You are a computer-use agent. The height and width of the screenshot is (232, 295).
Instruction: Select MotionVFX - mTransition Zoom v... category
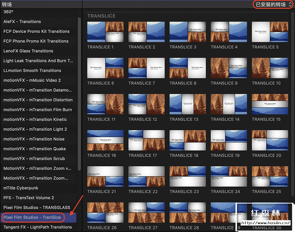[38, 168]
